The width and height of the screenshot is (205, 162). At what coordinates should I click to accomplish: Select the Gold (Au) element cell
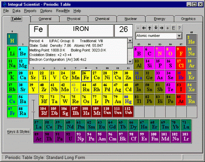[118, 100]
